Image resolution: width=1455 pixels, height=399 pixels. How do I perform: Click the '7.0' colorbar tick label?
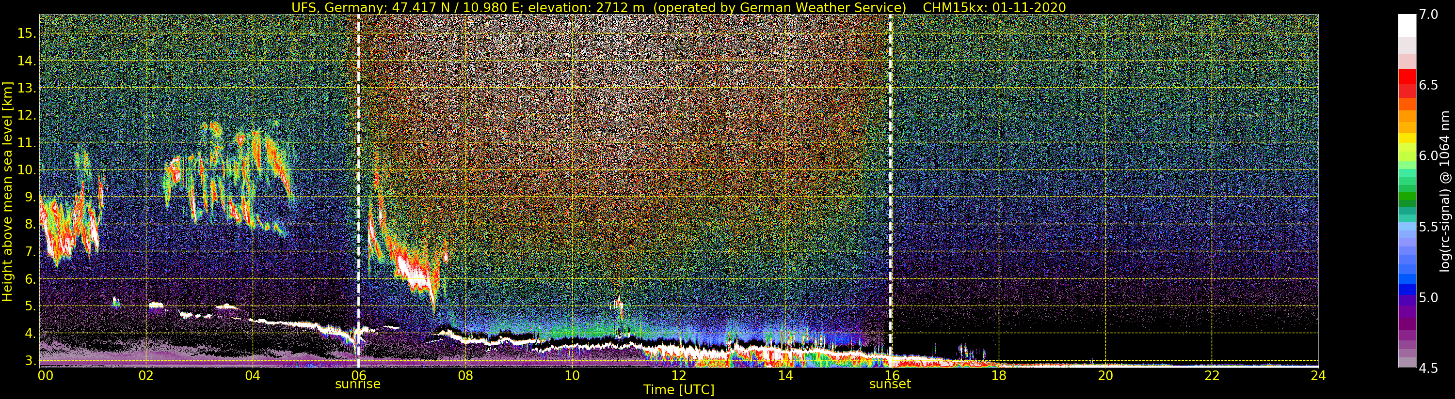click(1428, 15)
